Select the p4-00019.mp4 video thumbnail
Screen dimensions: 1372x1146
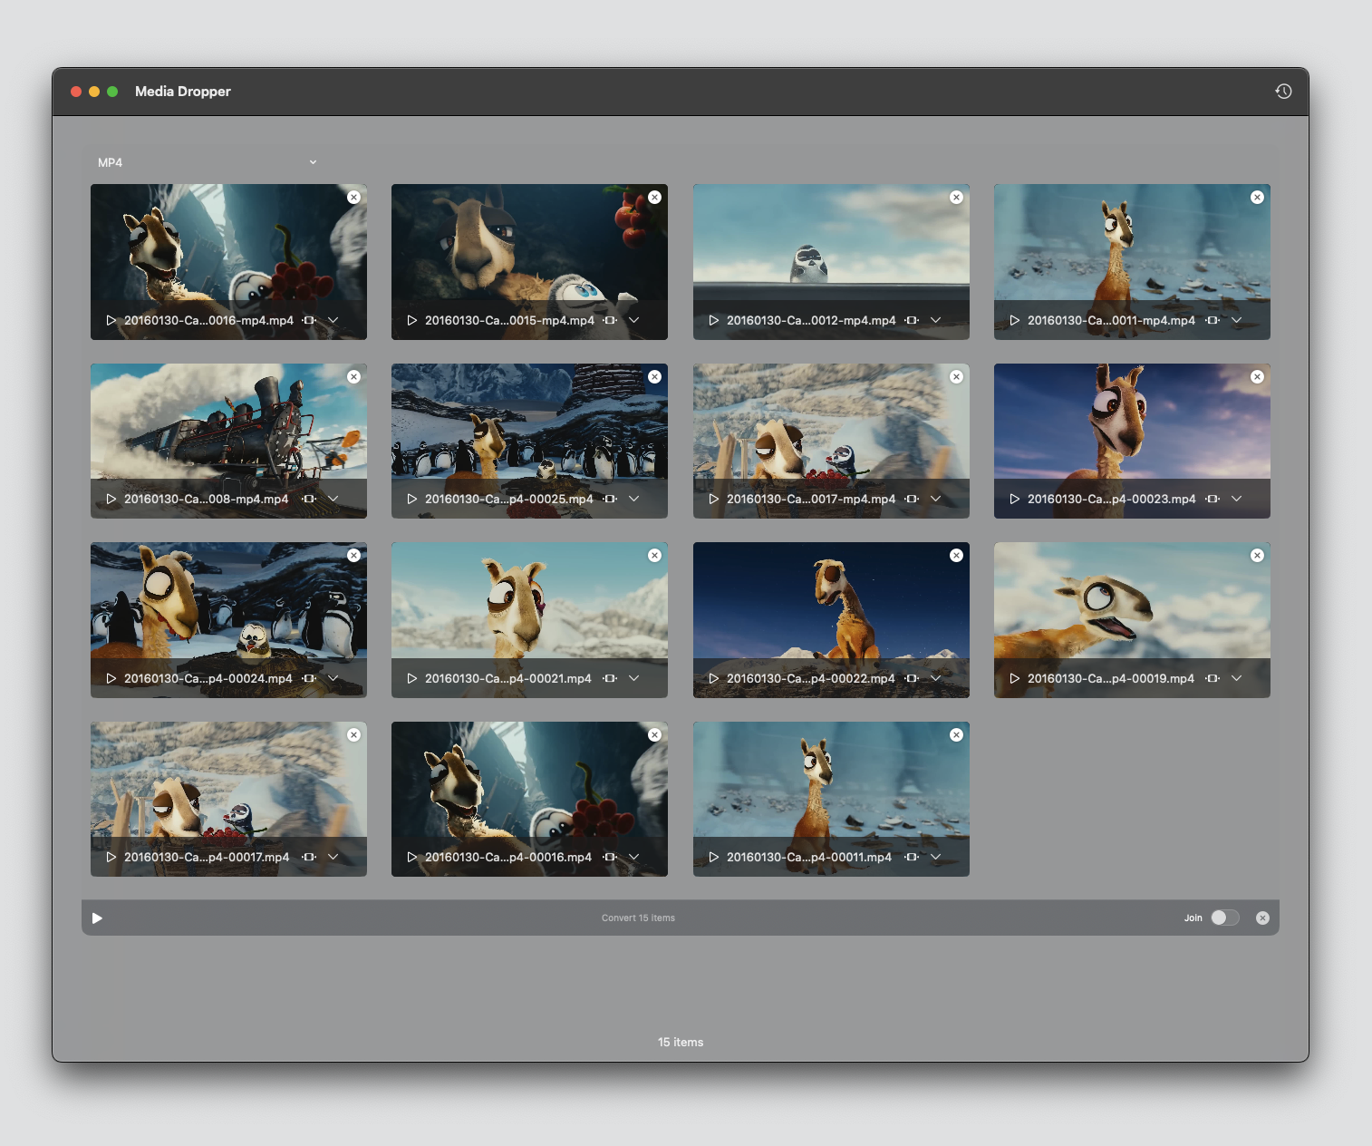click(1132, 620)
